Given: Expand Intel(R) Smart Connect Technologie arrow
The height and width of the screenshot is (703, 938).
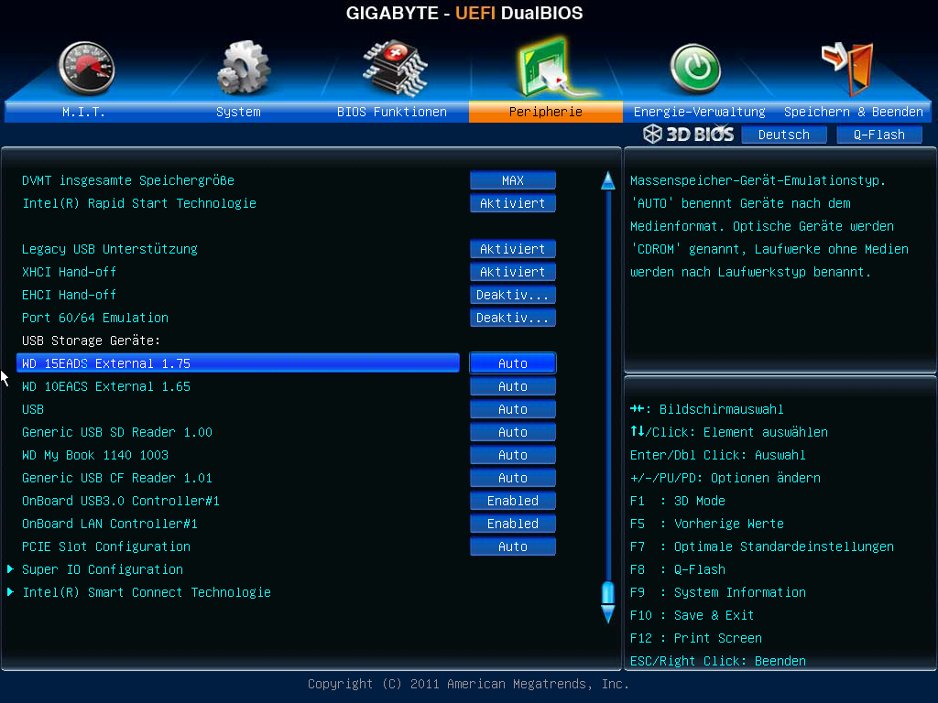Looking at the screenshot, I should tap(11, 592).
